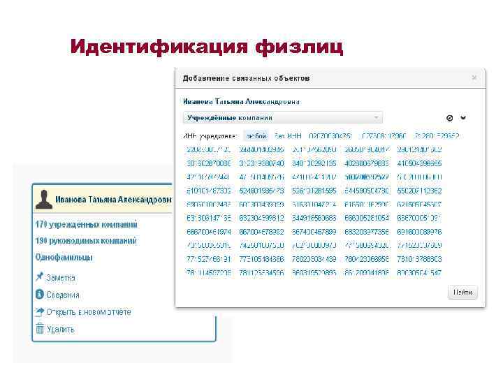Select ИНН 624801985473
The image size is (503, 377).
click(x=261, y=191)
